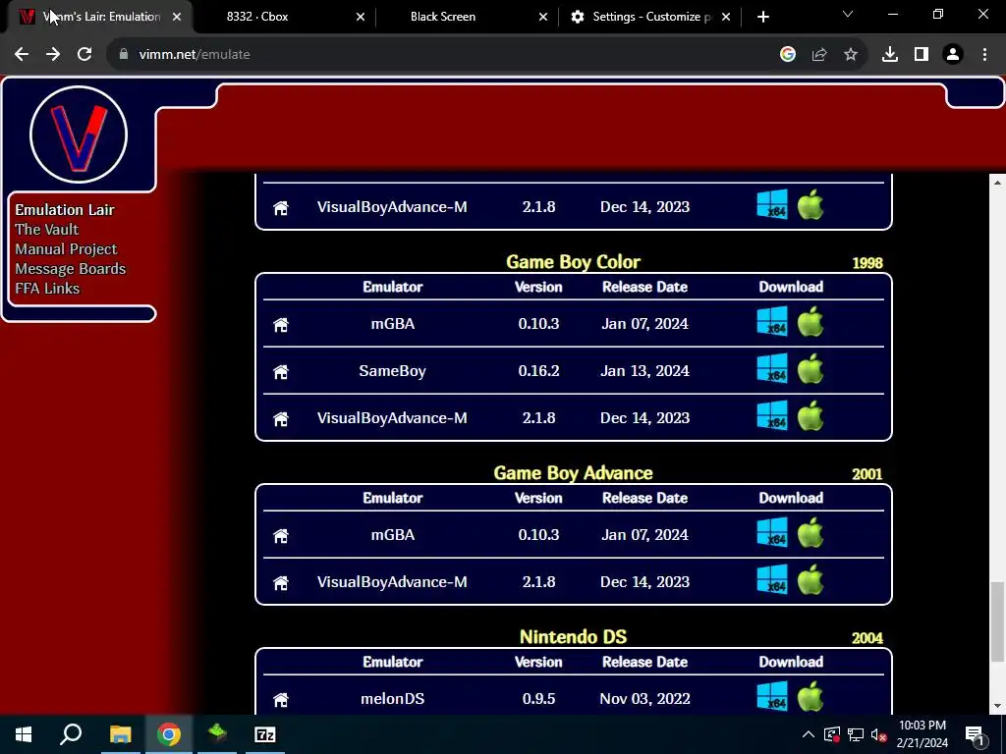This screenshot has width=1006, height=754.
Task: Download melonDS Windows x64 build
Action: 772,696
